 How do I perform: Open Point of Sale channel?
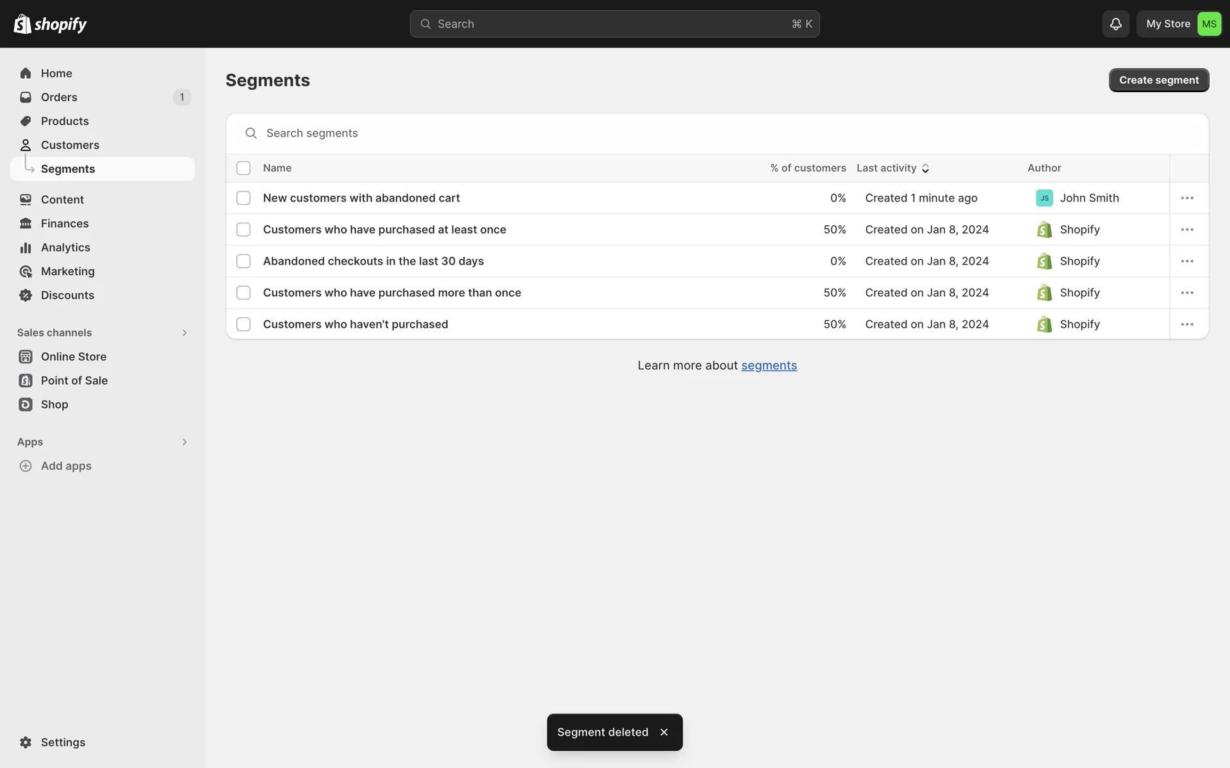click(x=74, y=380)
